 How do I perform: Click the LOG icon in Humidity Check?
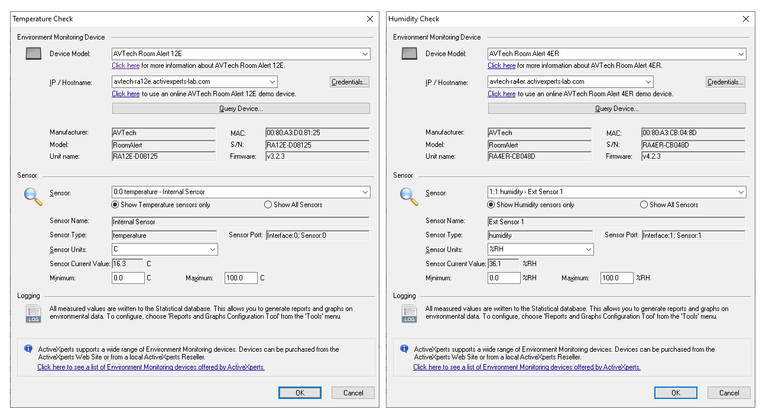tap(410, 314)
